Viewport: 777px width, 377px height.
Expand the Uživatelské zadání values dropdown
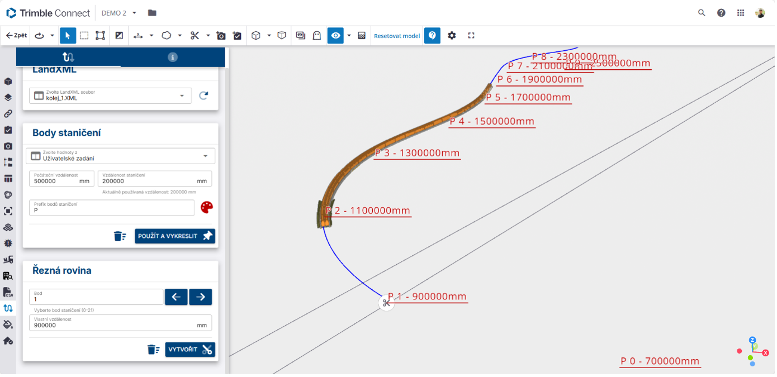pos(121,156)
